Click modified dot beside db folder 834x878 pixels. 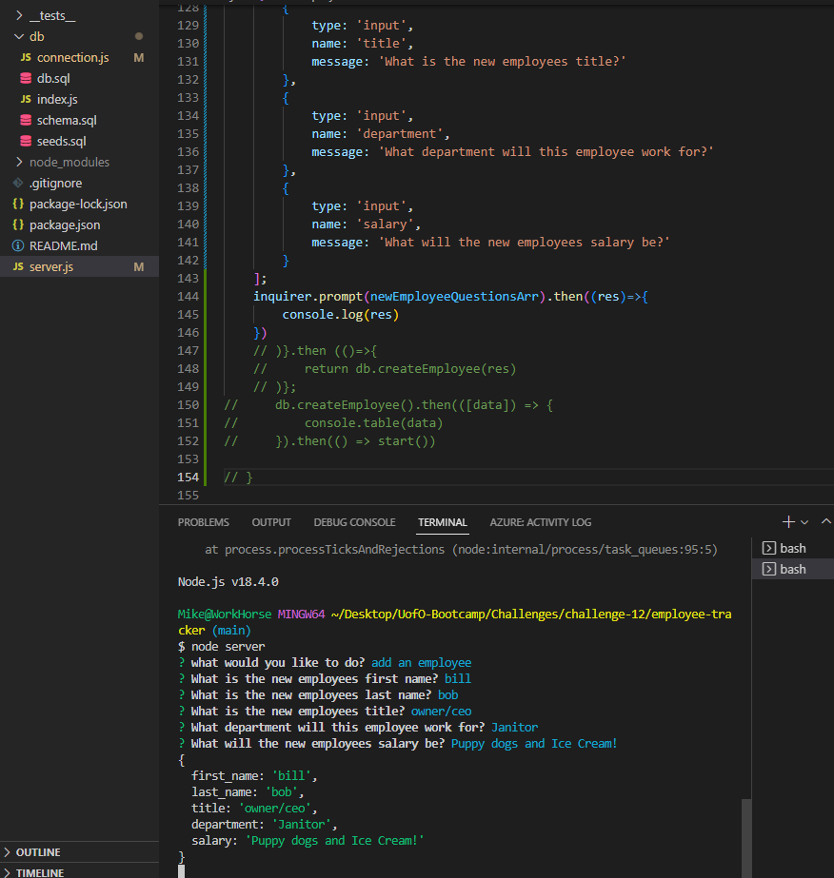pyautogui.click(x=138, y=36)
